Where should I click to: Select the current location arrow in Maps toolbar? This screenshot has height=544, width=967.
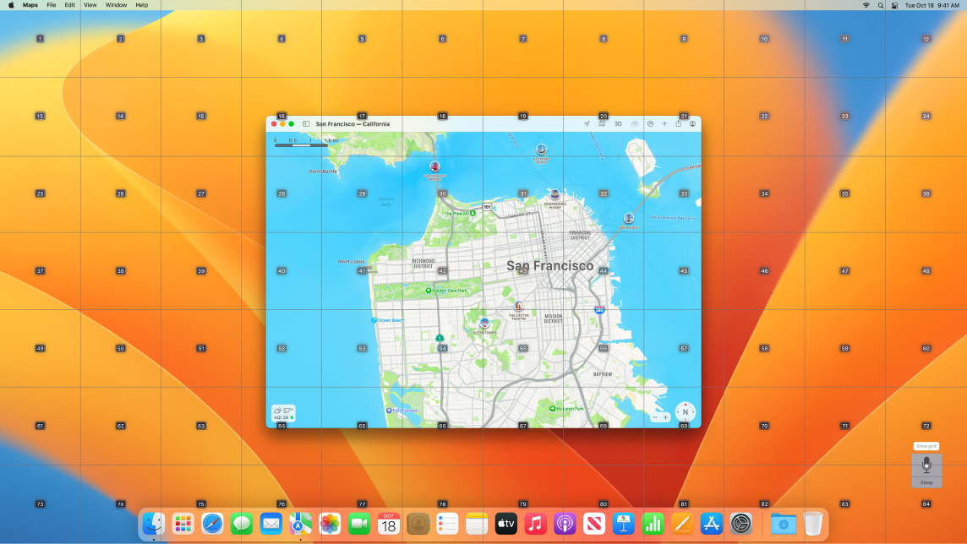point(587,123)
